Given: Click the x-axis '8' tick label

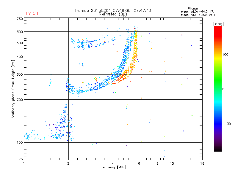Looking at the screenshot, I should 158,163.
